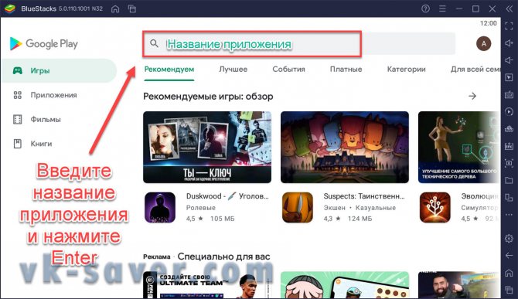
Task: Go back using the Android back arrow
Action: (x=509, y=256)
